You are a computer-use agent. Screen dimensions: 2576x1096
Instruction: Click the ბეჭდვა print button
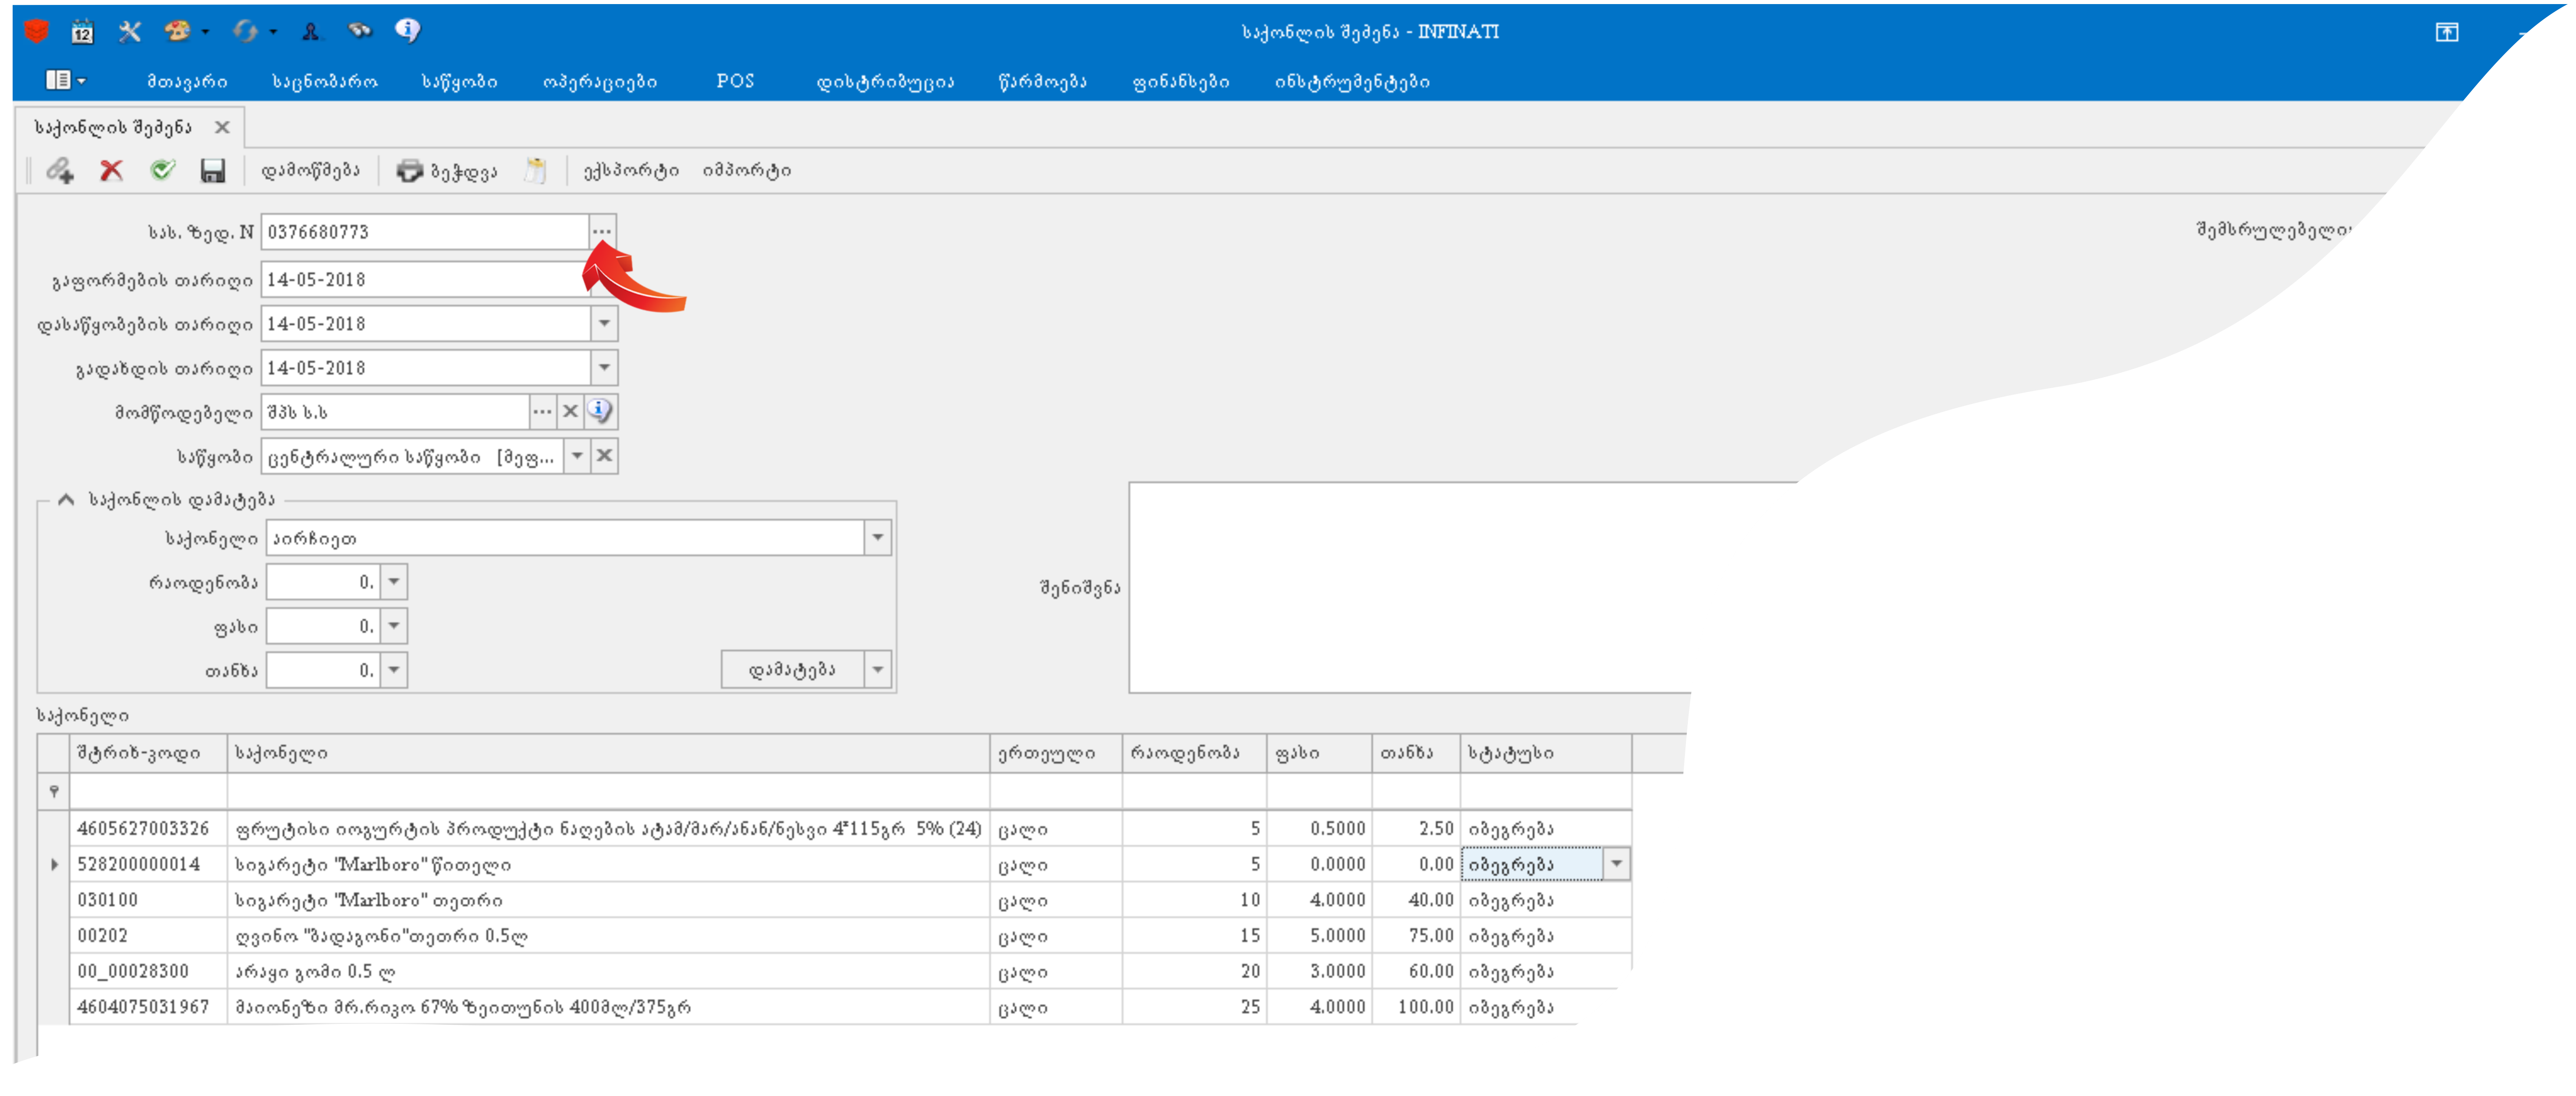pyautogui.click(x=447, y=171)
